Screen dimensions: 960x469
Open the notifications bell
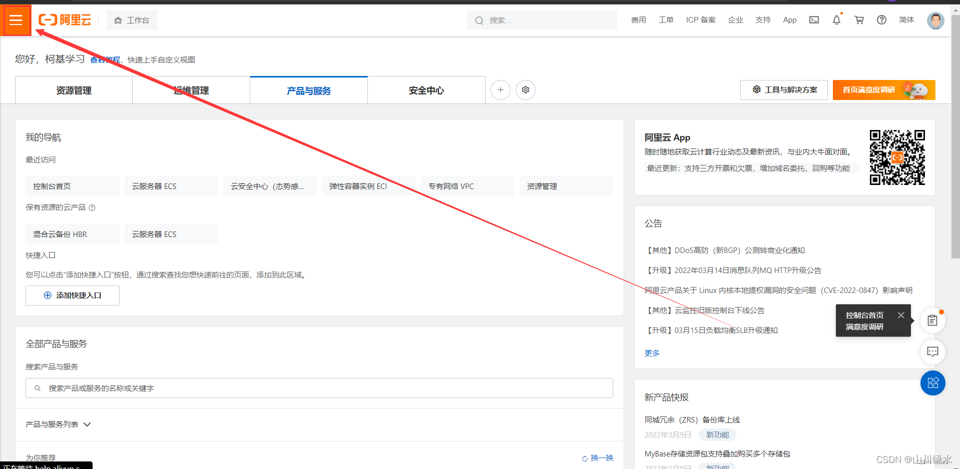[836, 20]
